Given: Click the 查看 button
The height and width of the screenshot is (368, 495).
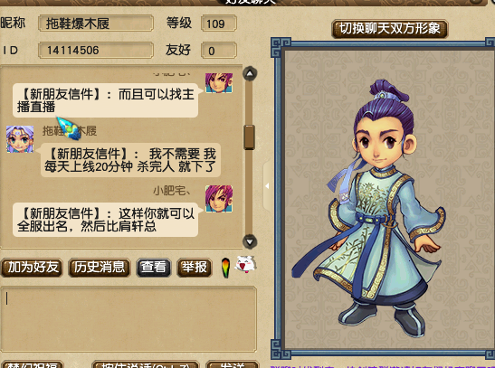Looking at the screenshot, I should 154,268.
